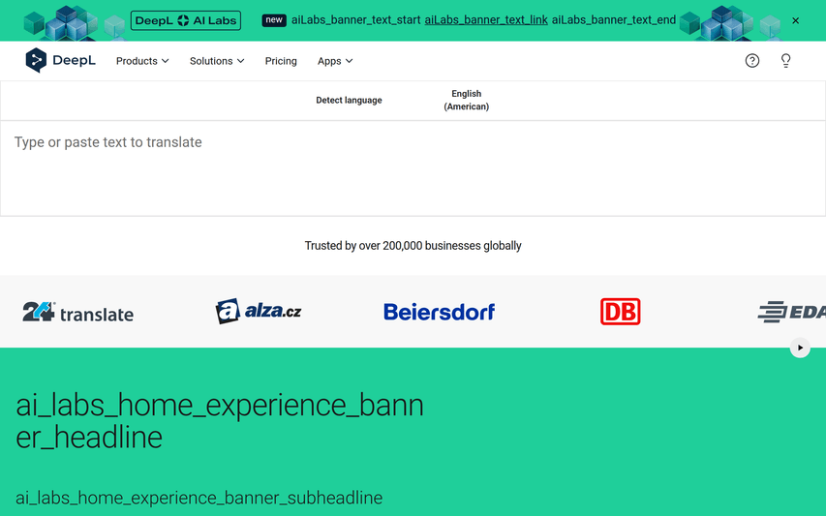Screen dimensions: 826x516
Task: Click the DeepL AI Labs badge in banner
Action: (x=185, y=20)
